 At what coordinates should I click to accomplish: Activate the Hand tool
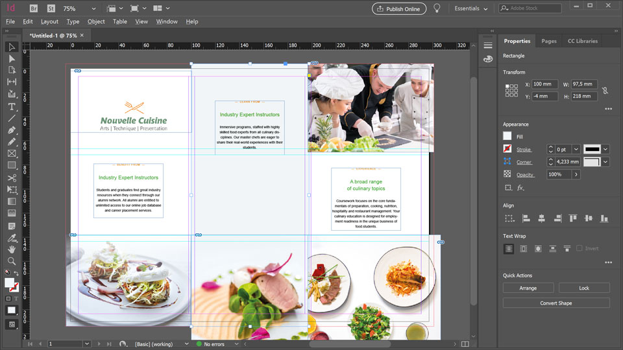pos(12,249)
